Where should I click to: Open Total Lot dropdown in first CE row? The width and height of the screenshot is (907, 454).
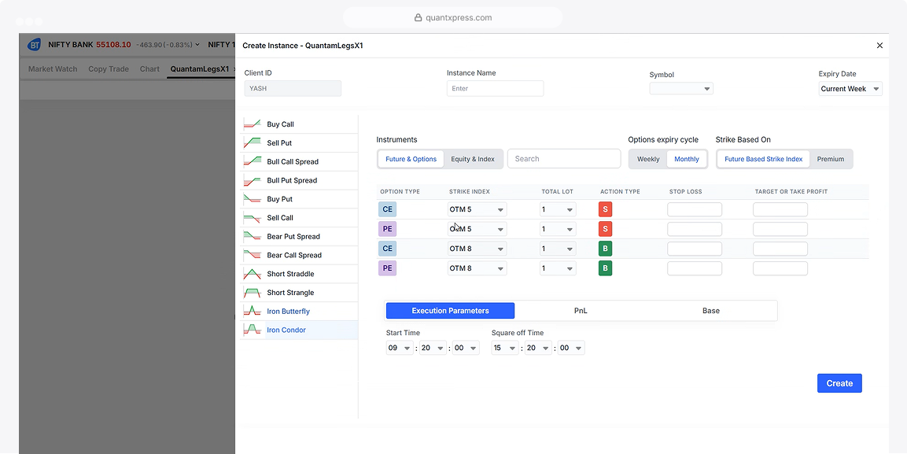pyautogui.click(x=558, y=209)
